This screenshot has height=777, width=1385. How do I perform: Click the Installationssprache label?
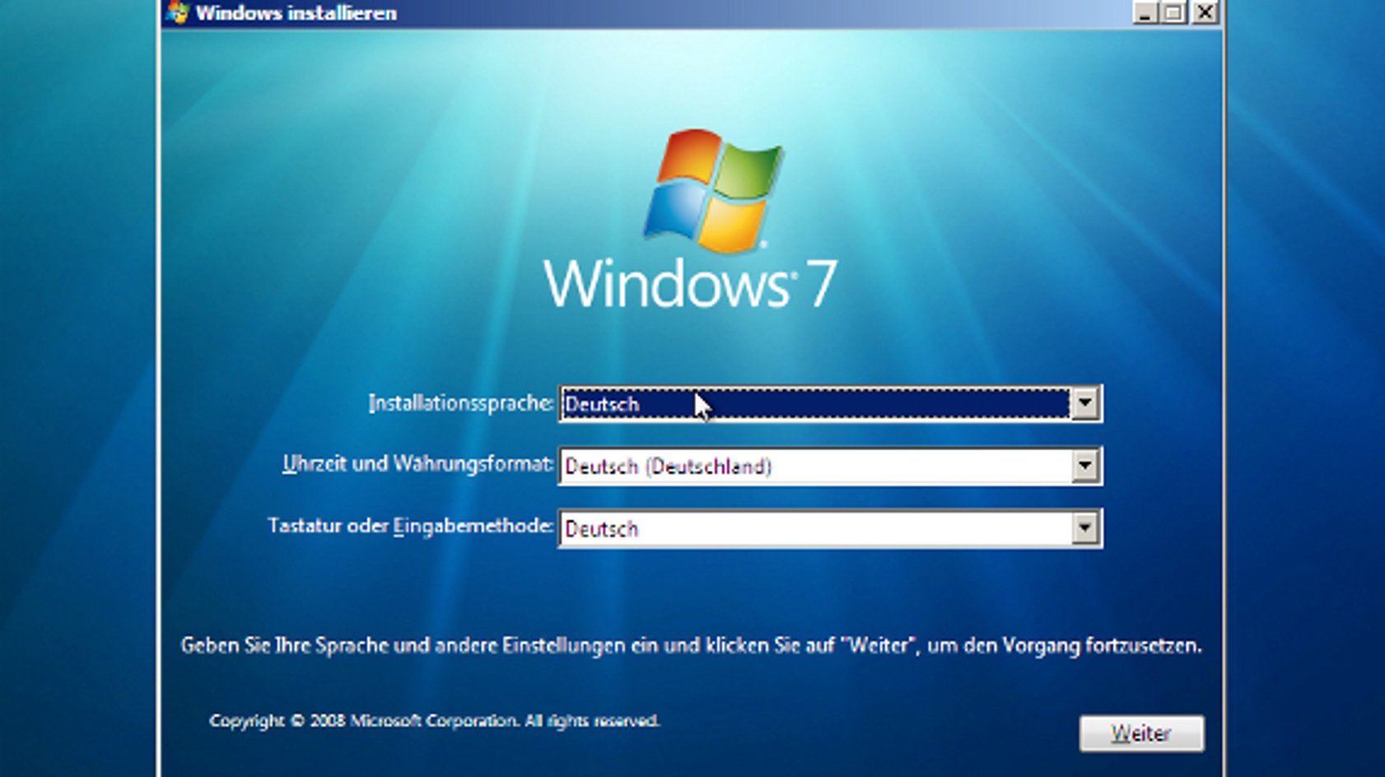point(460,403)
